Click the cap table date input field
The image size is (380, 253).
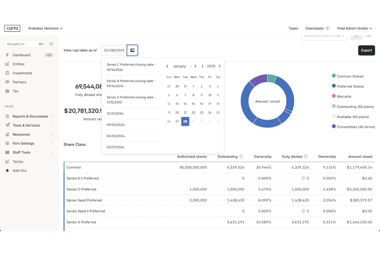(114, 50)
